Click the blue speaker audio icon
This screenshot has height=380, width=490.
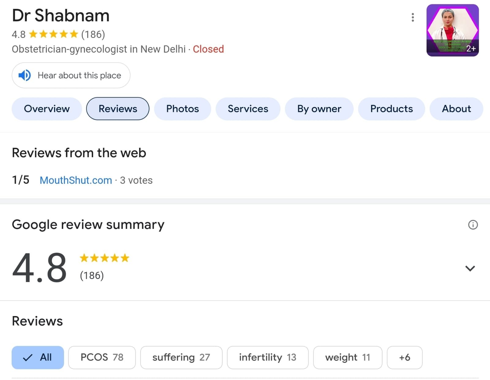pos(24,75)
